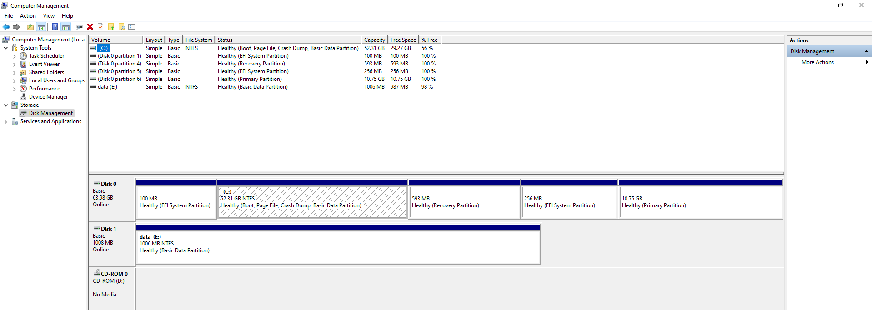Sort by the % Free column header
This screenshot has height=310, width=872.
click(430, 40)
